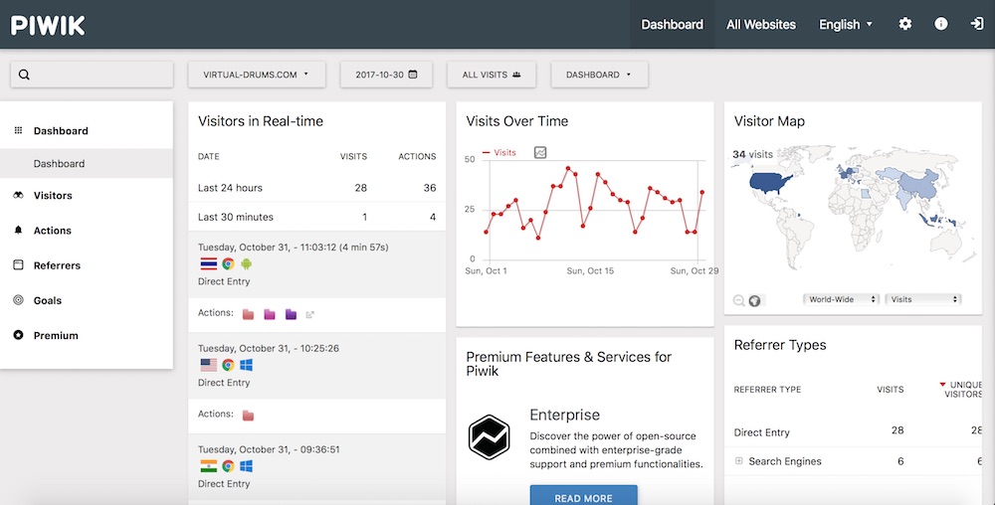The image size is (995, 505).
Task: Click the Visits legend label in chart
Action: [x=504, y=153]
